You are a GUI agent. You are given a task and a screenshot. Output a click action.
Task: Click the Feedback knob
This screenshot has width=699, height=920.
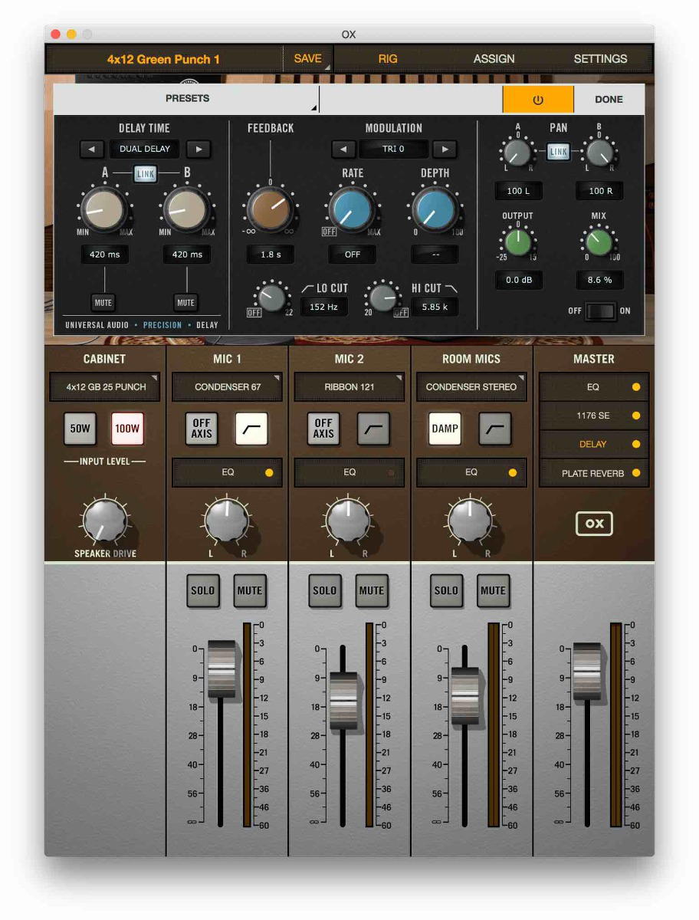269,209
